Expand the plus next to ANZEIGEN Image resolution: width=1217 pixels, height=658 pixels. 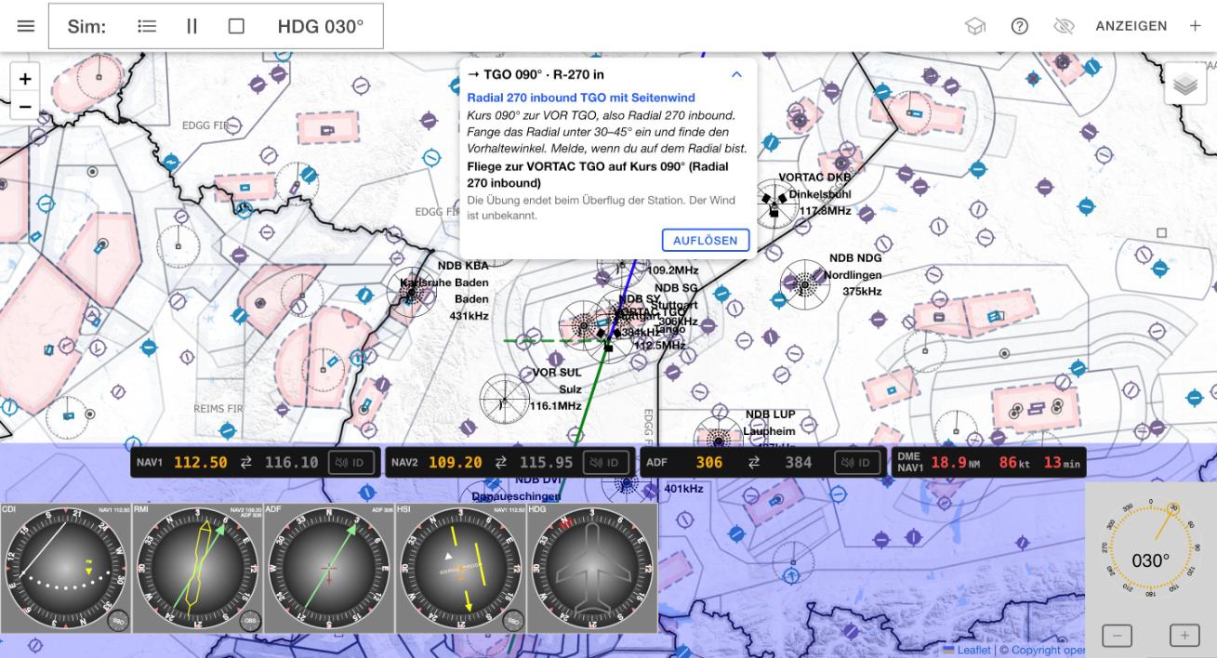[x=1195, y=26]
